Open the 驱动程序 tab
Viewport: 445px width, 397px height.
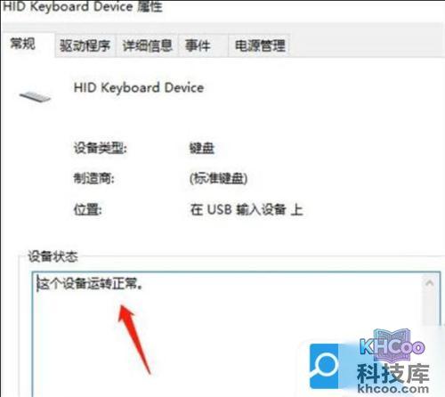tap(85, 45)
